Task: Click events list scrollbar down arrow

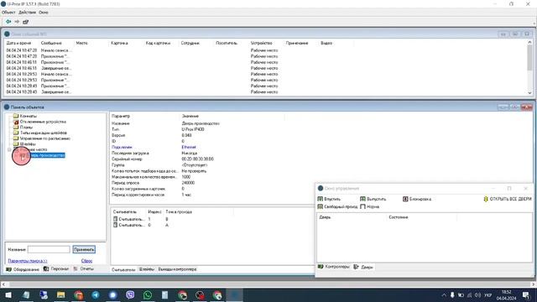Action: coord(529,93)
